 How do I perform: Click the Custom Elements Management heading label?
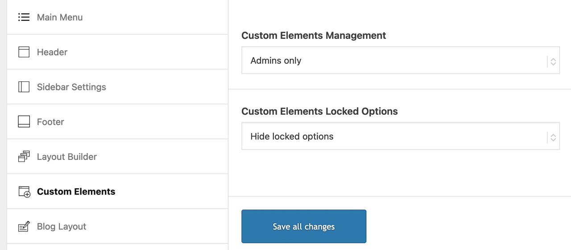314,36
